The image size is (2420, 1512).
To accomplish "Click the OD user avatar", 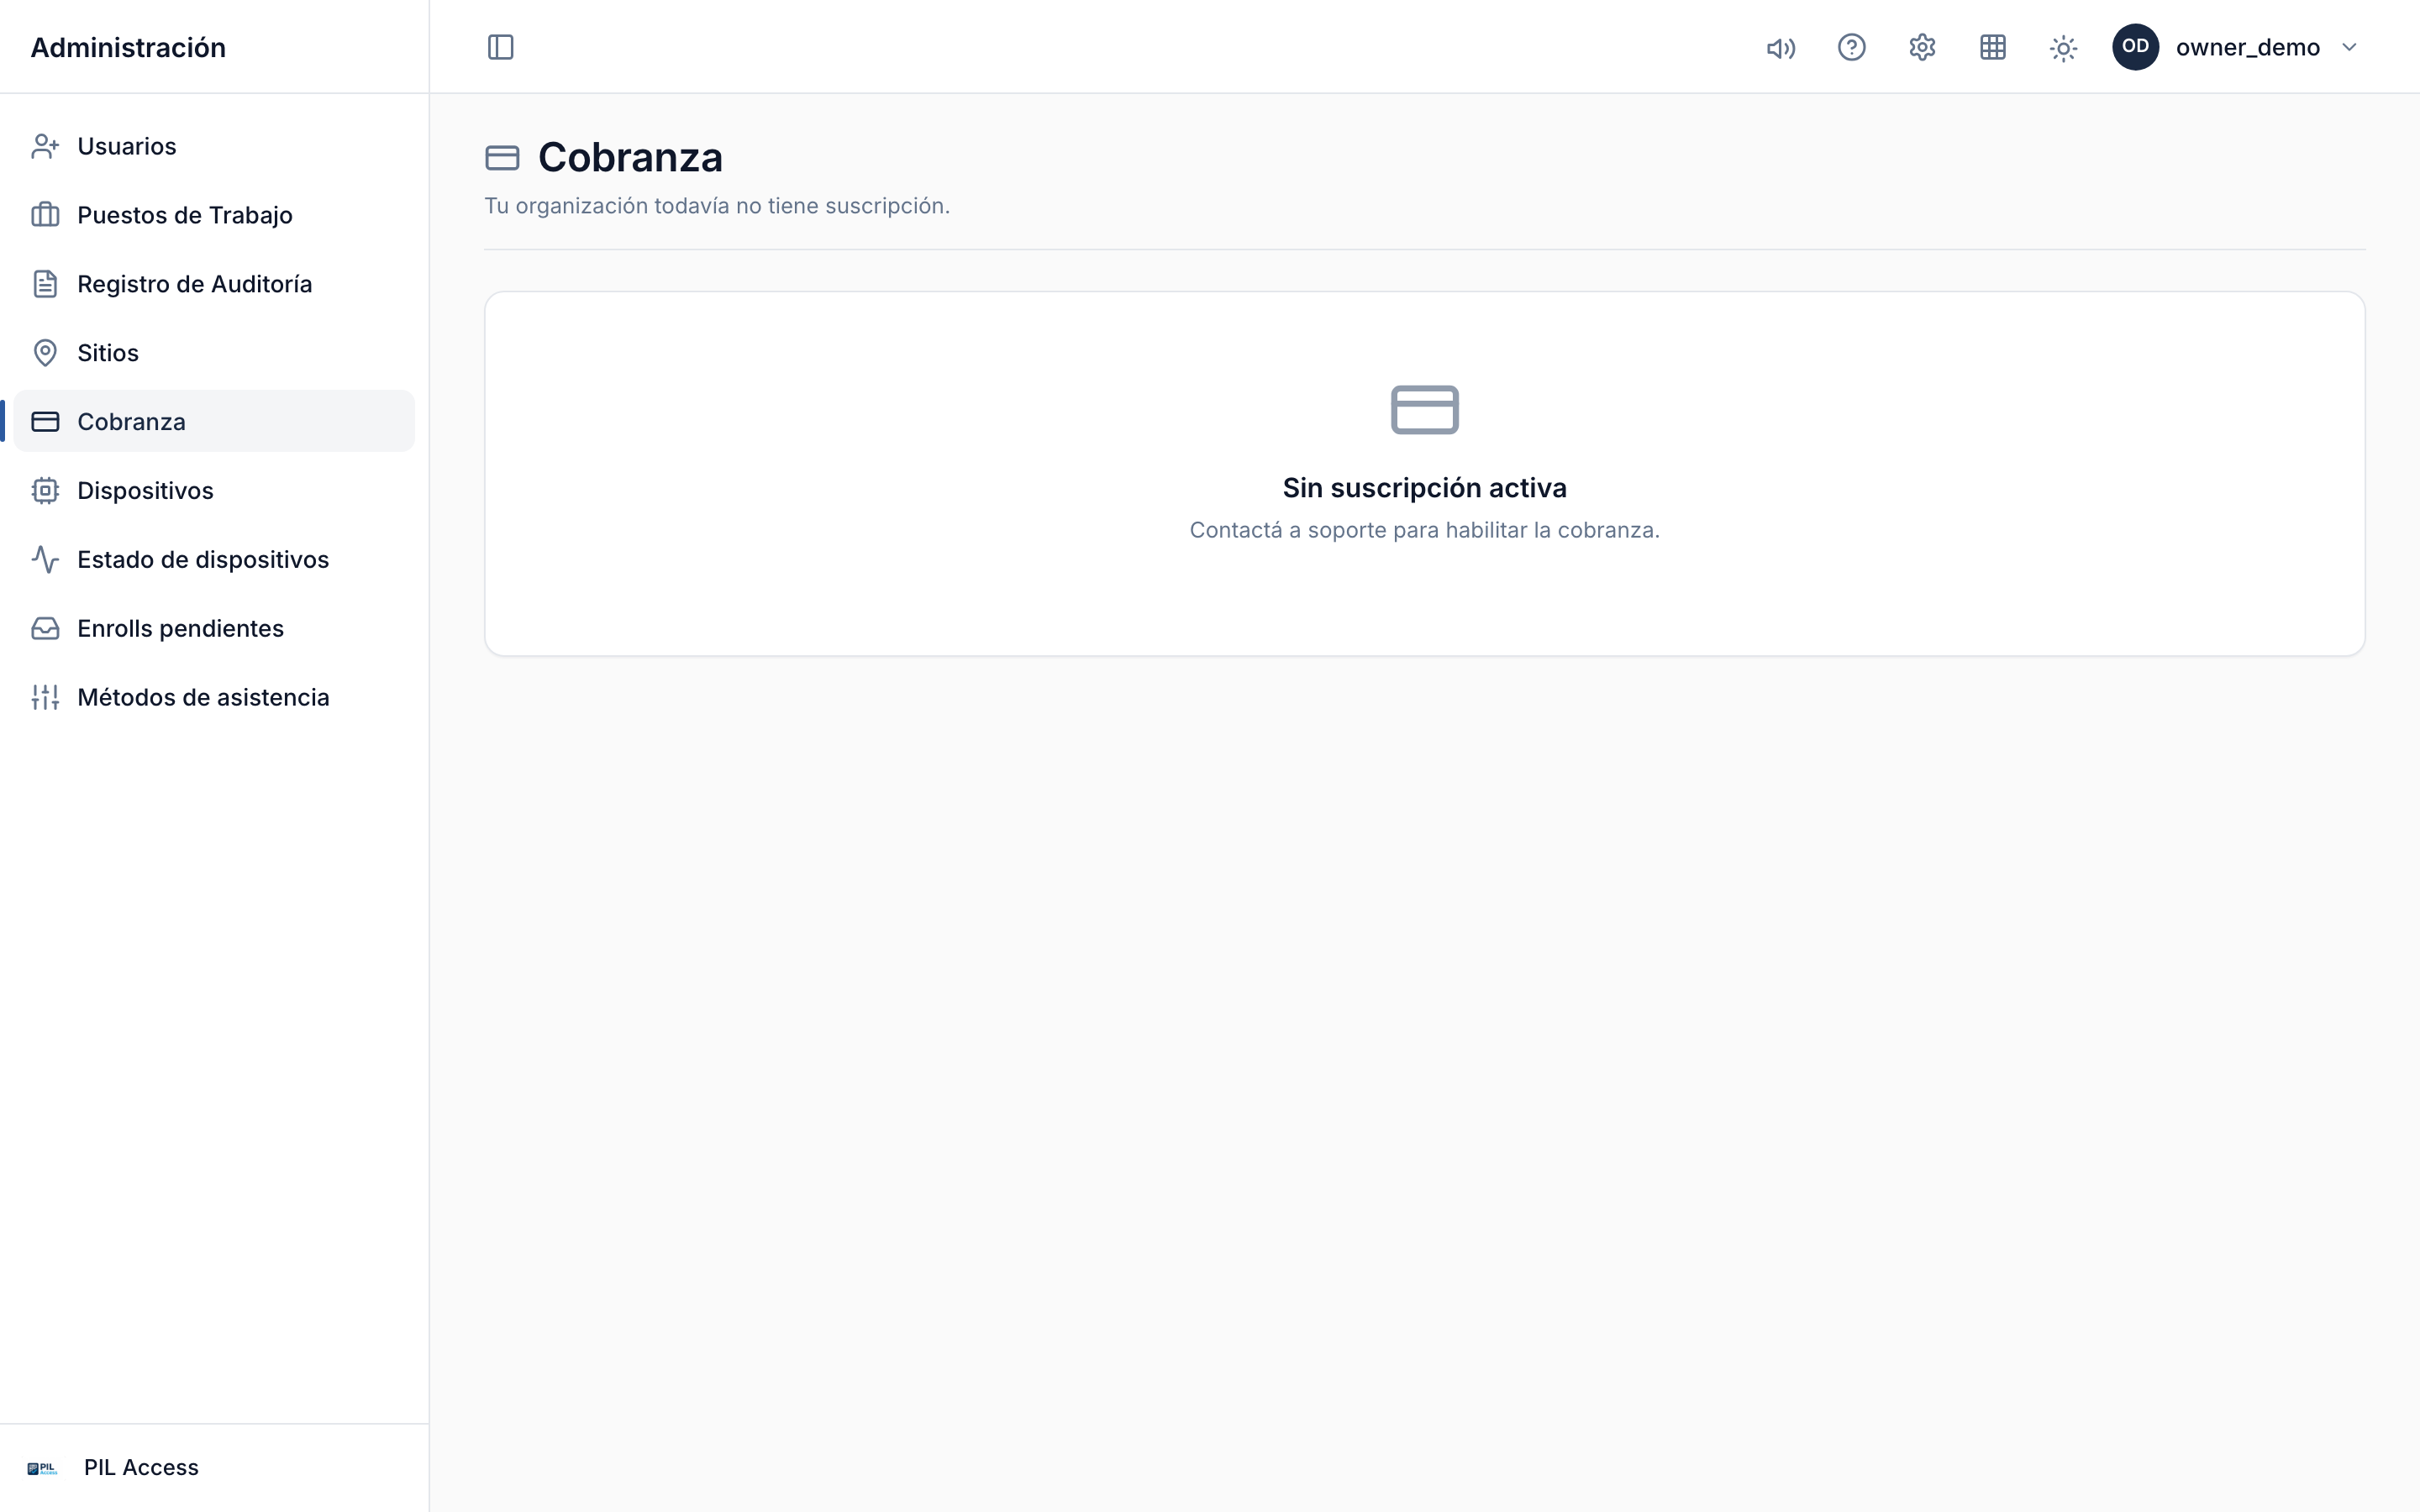I will (x=2135, y=47).
